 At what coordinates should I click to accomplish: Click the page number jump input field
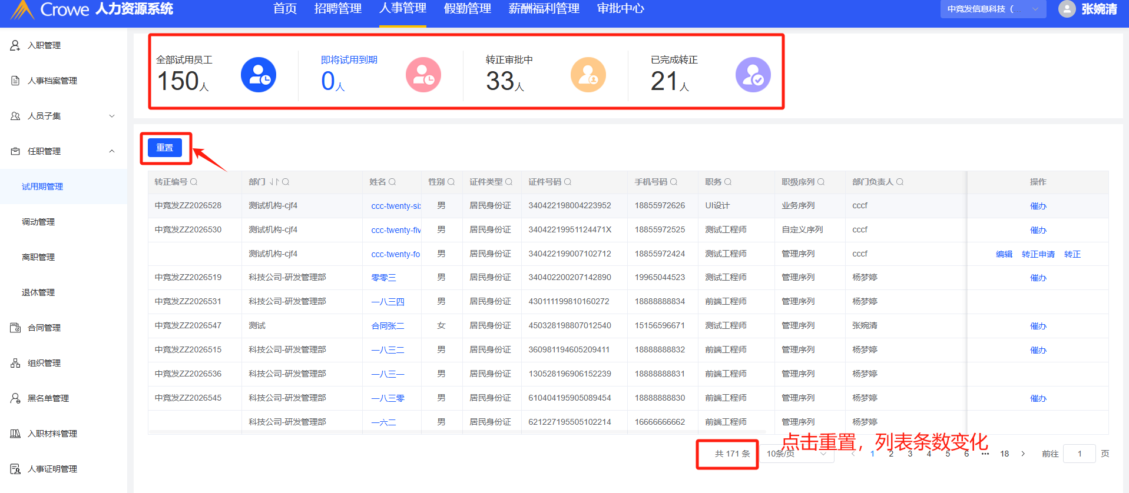pyautogui.click(x=1079, y=454)
